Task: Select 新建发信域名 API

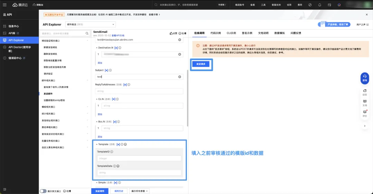Action: 50,47
